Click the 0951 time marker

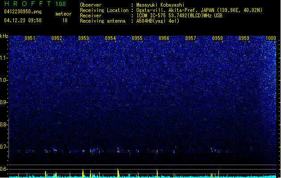(x=30, y=38)
